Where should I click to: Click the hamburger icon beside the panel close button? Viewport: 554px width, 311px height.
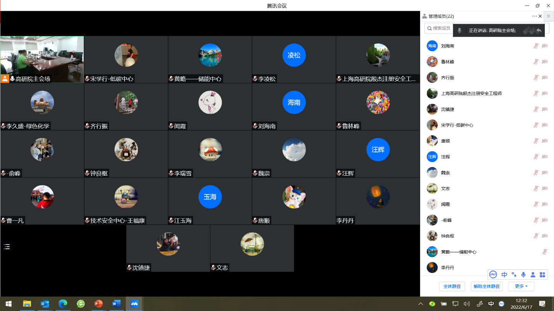(x=549, y=16)
